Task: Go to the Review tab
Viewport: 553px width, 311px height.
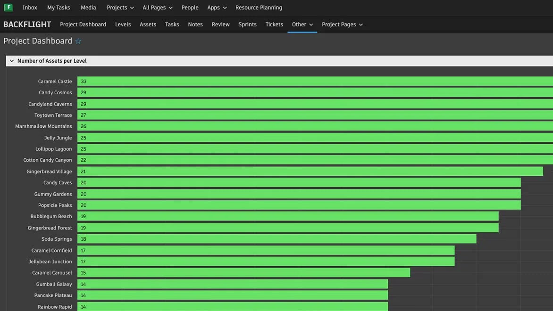Action: [x=220, y=24]
